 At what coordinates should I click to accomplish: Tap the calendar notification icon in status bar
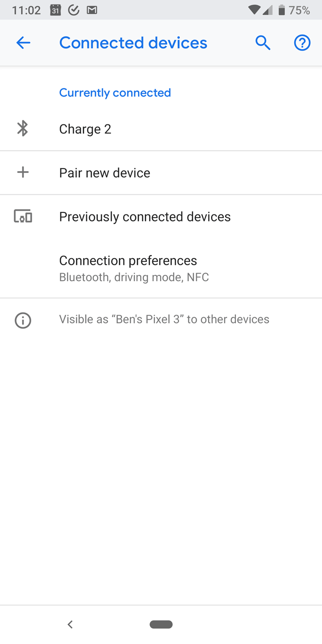click(56, 10)
